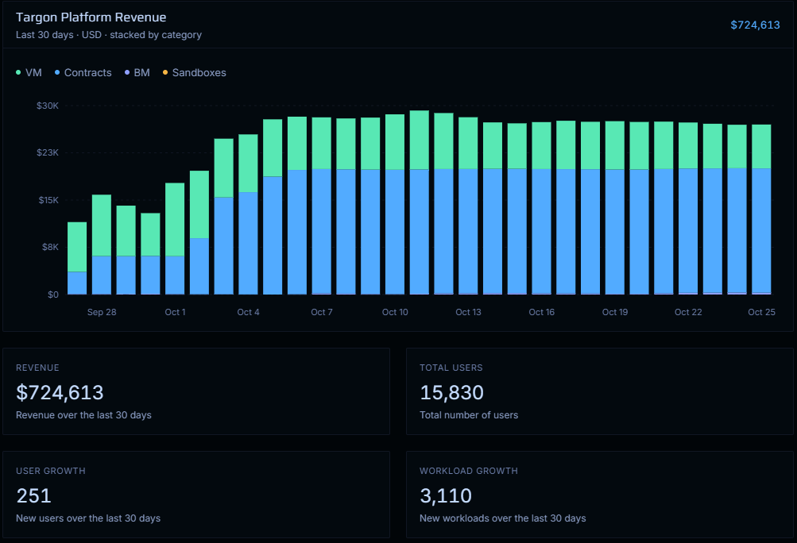Click the Oct 7 chart bar
Viewport: 797px width, 543px height.
click(x=321, y=206)
